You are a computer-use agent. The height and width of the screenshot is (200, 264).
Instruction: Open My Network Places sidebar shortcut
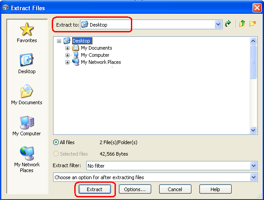coord(27,159)
